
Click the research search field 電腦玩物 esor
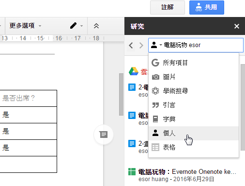click(x=196, y=45)
